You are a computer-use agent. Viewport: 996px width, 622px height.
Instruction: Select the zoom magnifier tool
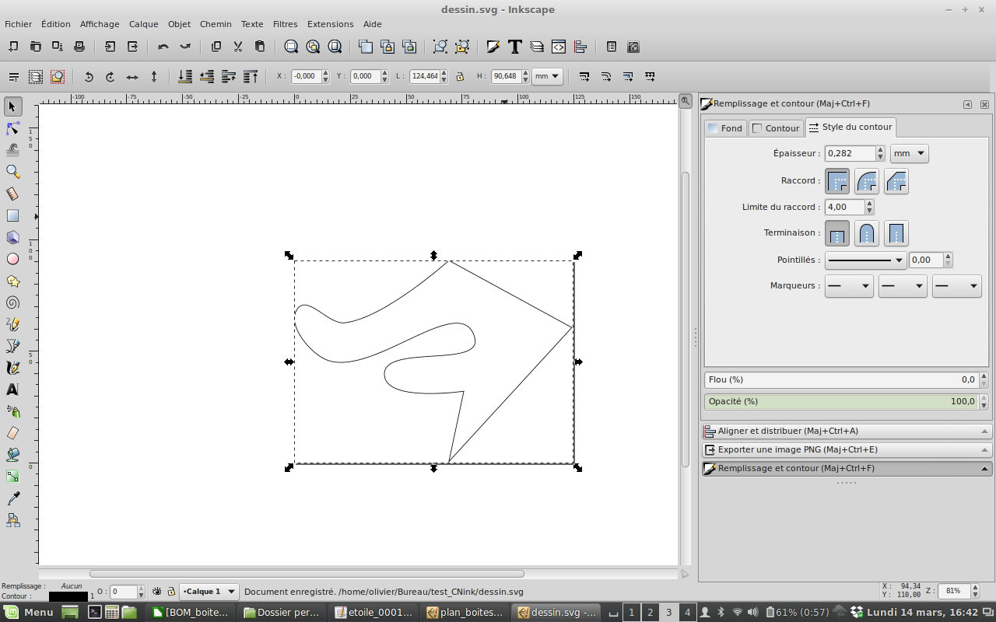(x=12, y=172)
